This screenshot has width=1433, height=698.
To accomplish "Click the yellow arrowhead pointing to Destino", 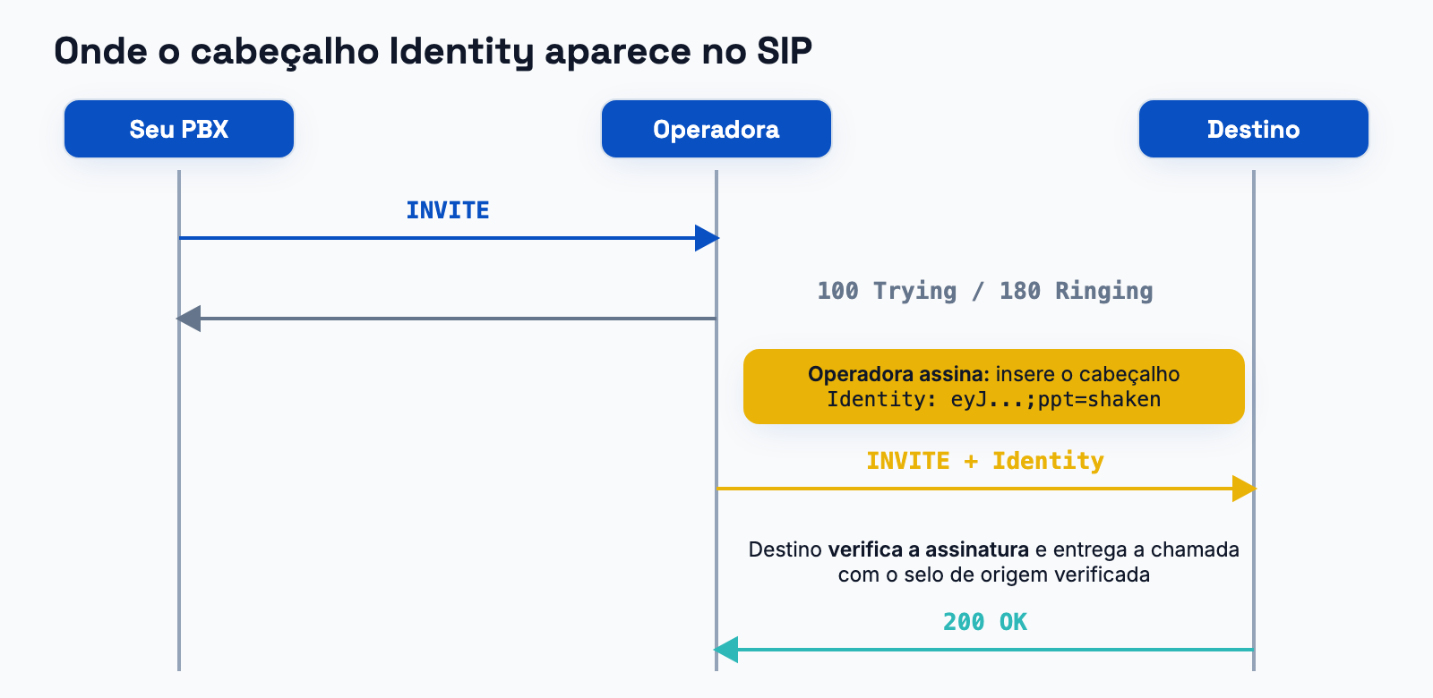I will point(1244,489).
